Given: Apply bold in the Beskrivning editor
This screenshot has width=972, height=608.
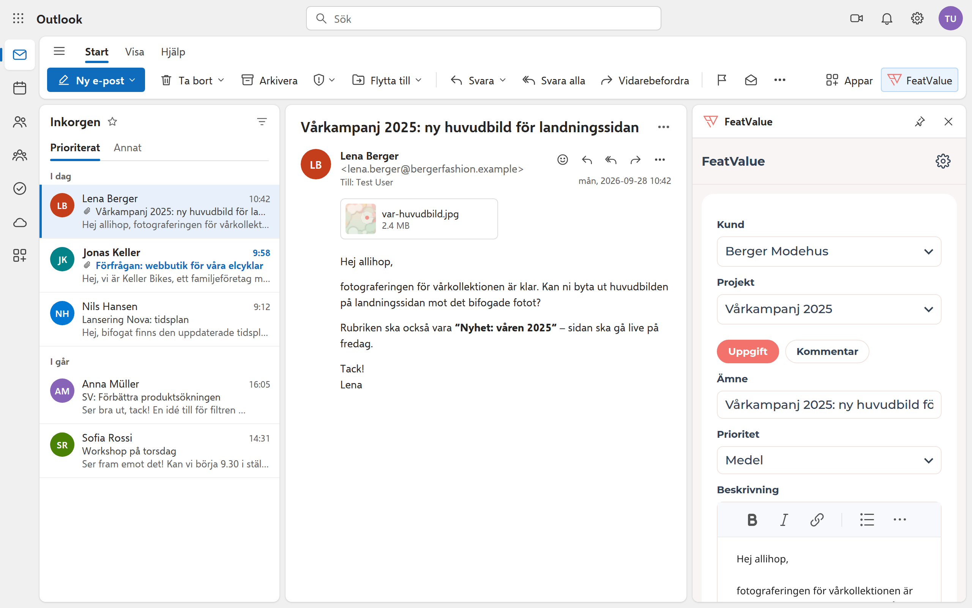Looking at the screenshot, I should click(x=752, y=519).
